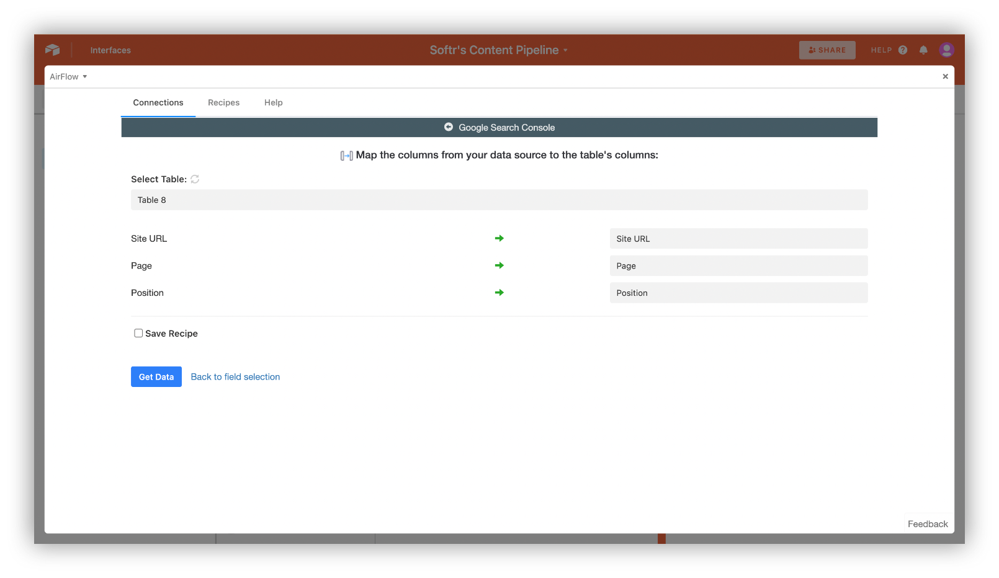Click Back to field selection link
The image size is (999, 578).
(x=235, y=377)
